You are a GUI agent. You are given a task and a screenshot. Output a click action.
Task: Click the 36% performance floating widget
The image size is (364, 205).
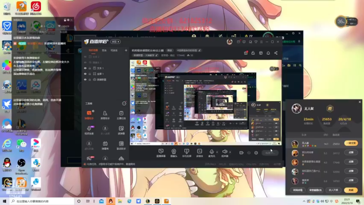(346, 22)
